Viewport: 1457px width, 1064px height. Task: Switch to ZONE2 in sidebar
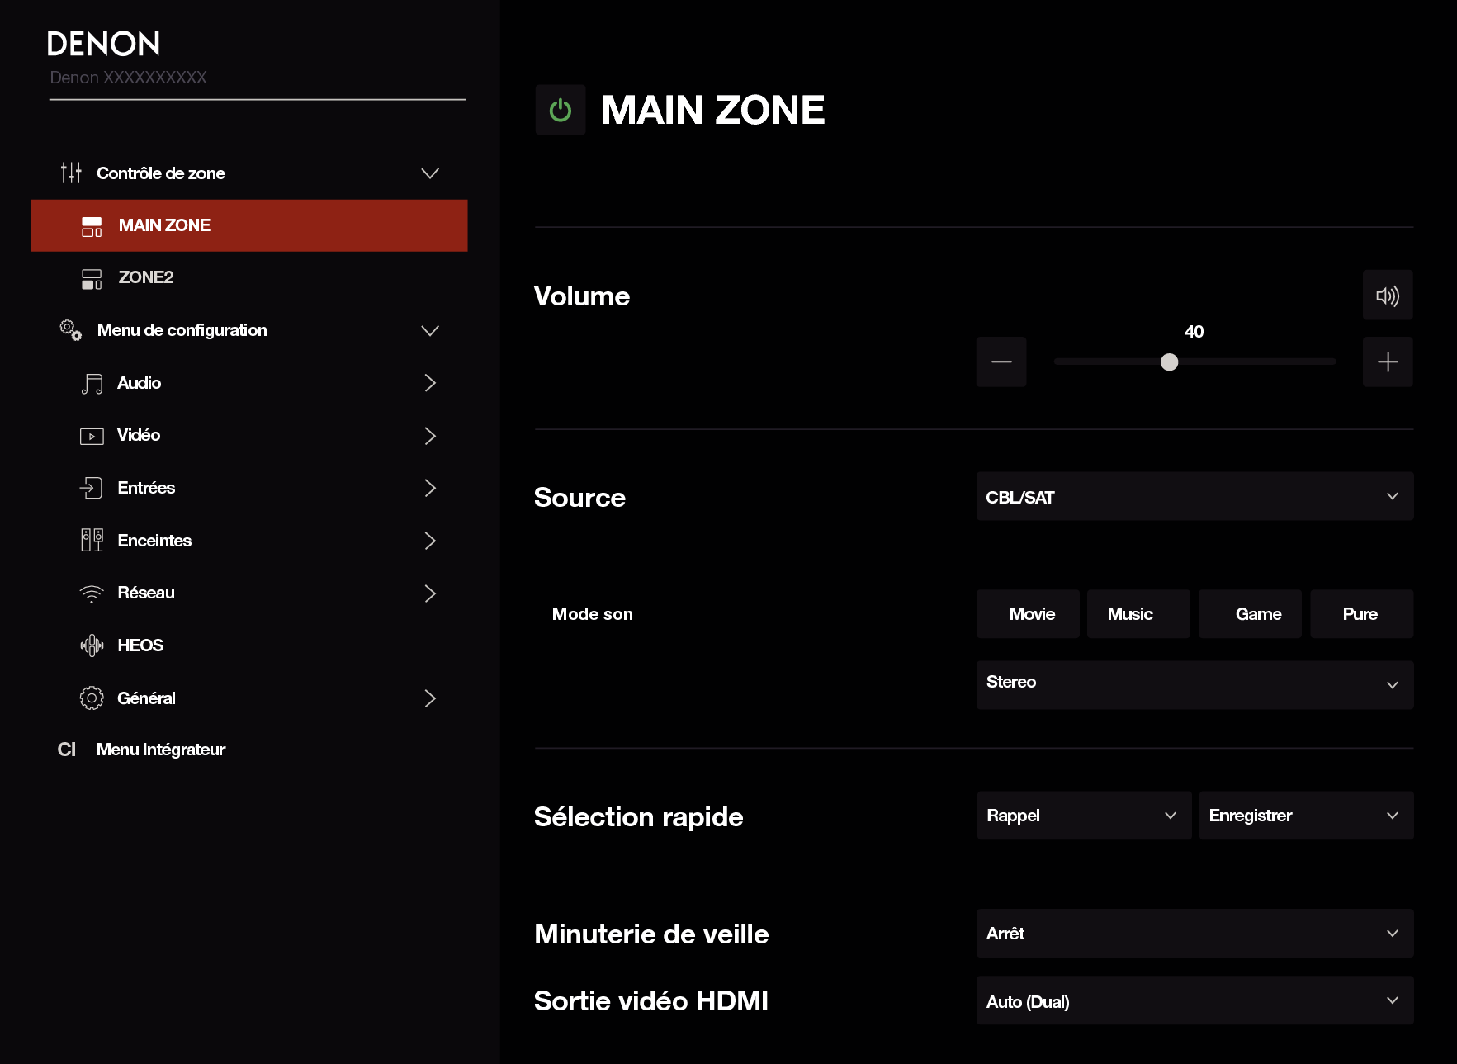pyautogui.click(x=146, y=277)
